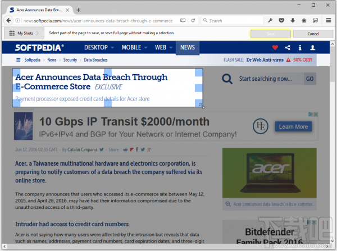This screenshot has height=251, width=337.
Task: Click the ad choices icon on banner ad
Action: point(311,115)
